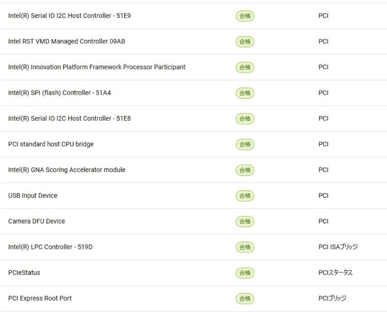This screenshot has height=313, width=387.
Task: Click the 合格 badge for PCI Express Root Port
Action: point(245,298)
